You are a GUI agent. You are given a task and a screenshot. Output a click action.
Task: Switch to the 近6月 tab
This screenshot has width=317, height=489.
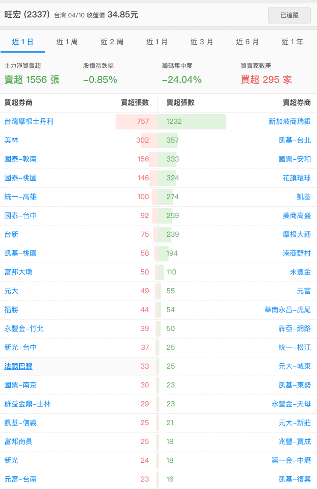(x=247, y=42)
